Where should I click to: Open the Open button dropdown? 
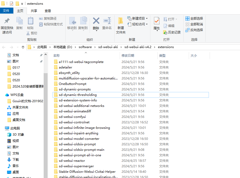(x=176, y=19)
